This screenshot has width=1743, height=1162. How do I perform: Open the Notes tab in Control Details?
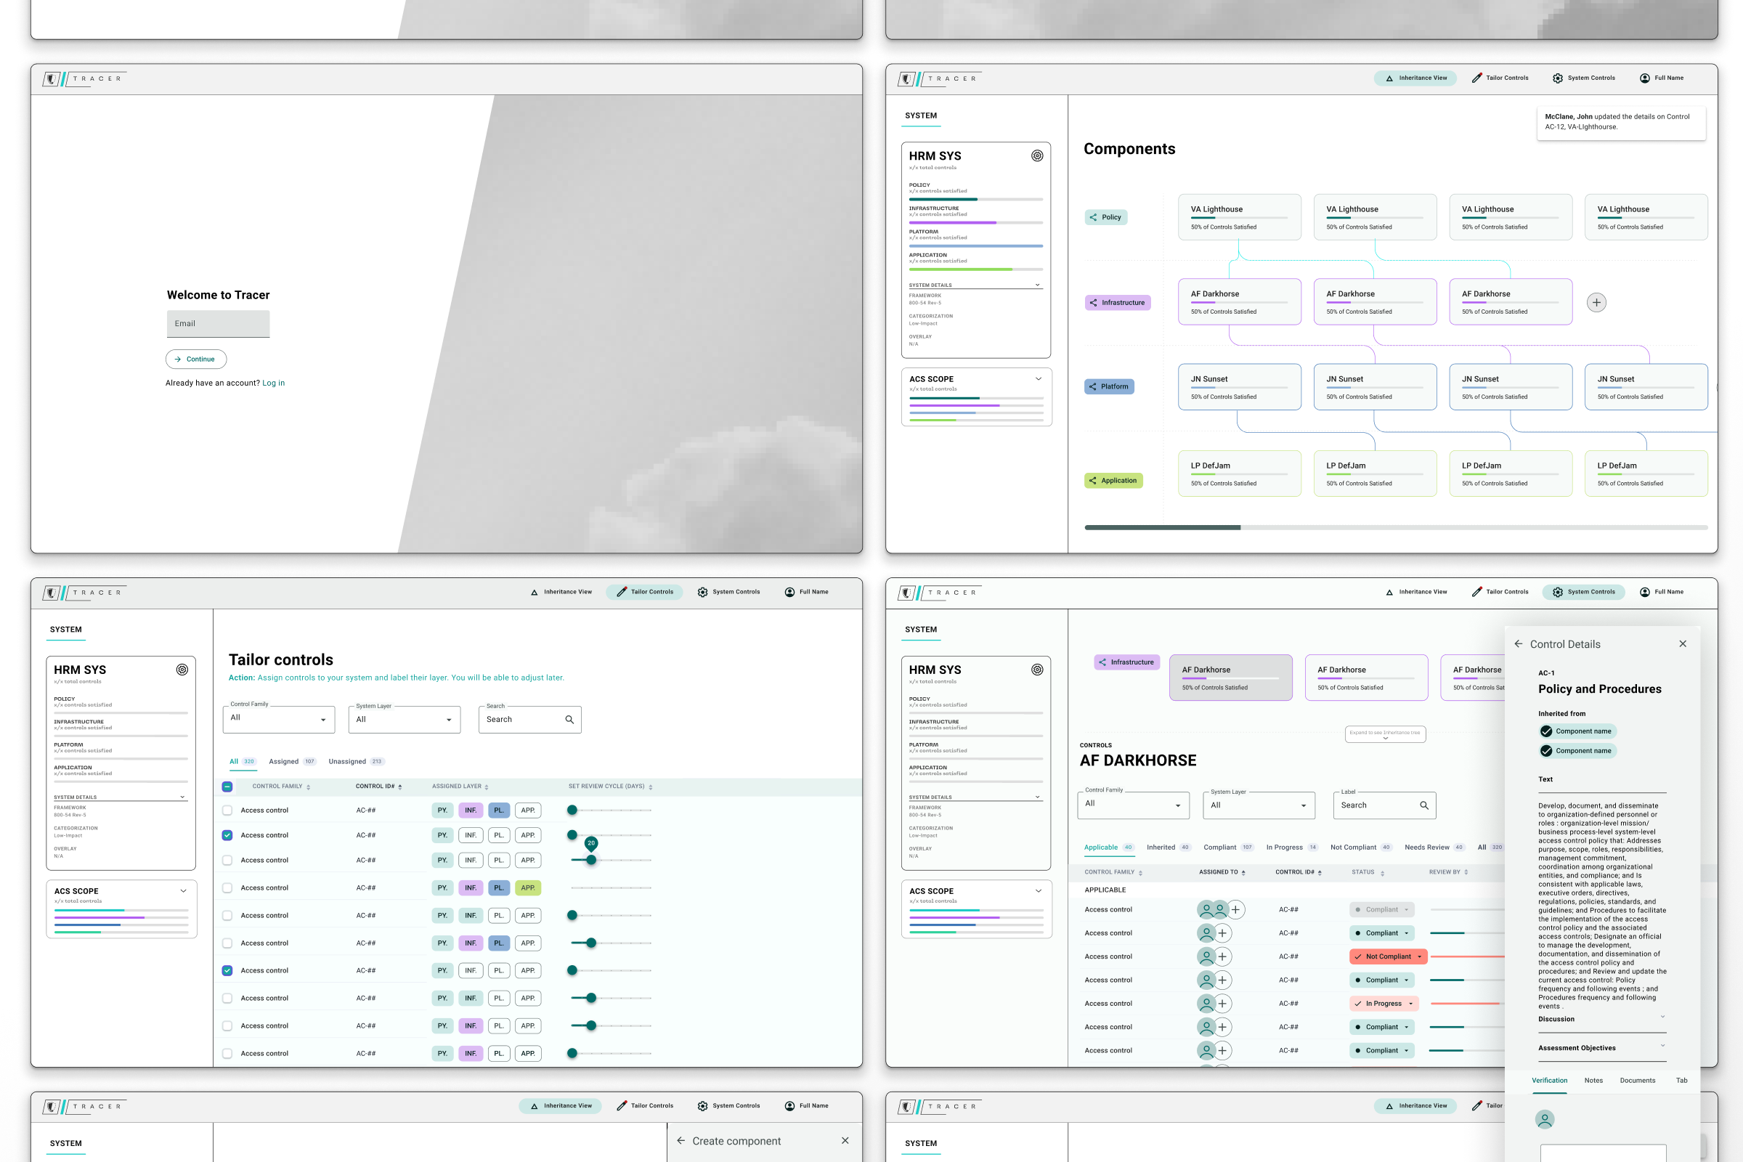tap(1593, 1081)
